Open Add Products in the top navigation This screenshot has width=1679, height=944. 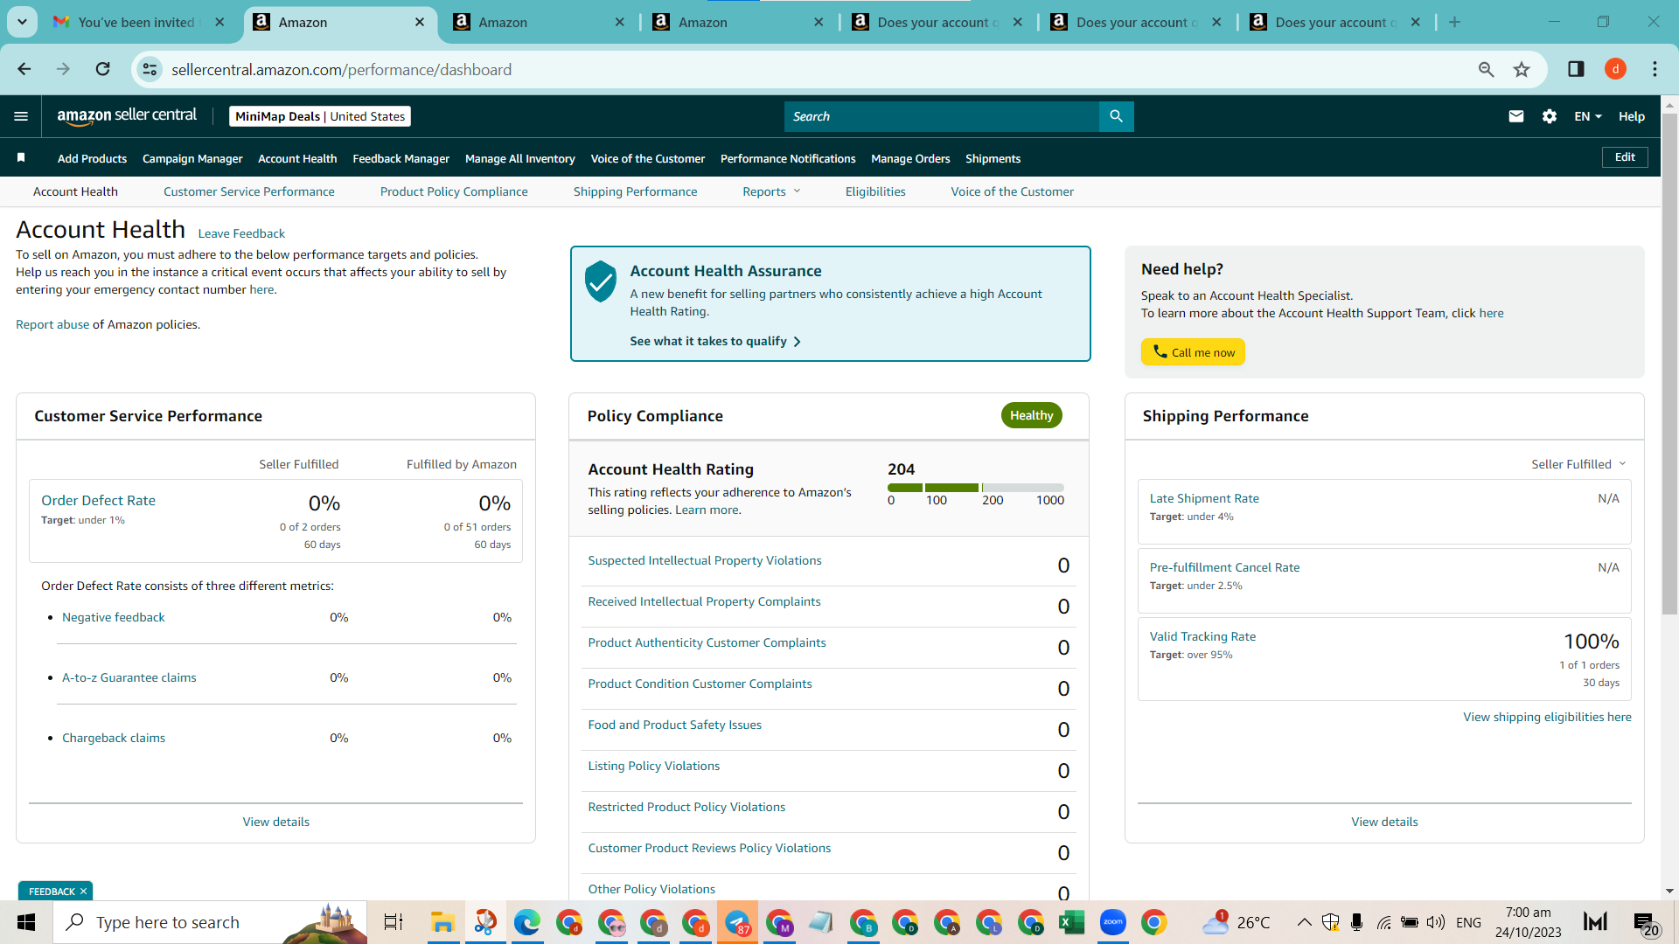click(92, 158)
